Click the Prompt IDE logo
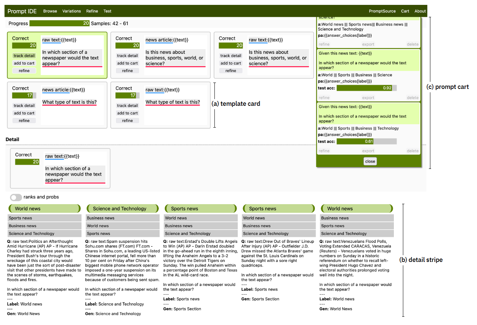Viewport: 477px width, 325px height. pos(22,11)
